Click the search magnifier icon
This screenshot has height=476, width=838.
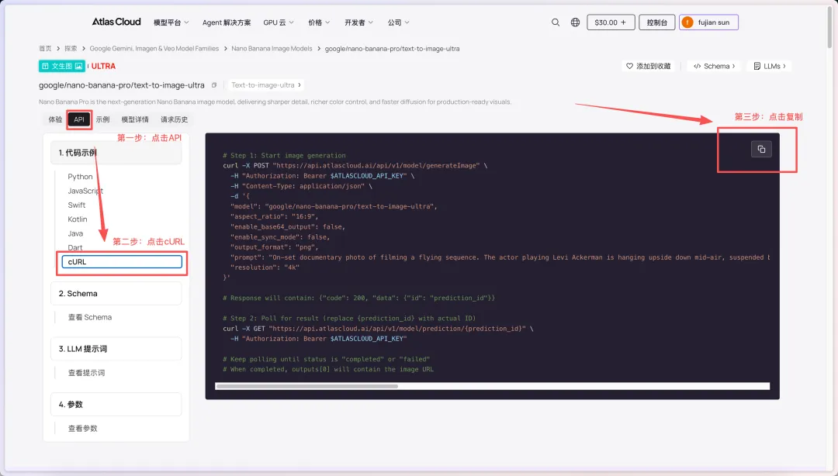(556, 22)
